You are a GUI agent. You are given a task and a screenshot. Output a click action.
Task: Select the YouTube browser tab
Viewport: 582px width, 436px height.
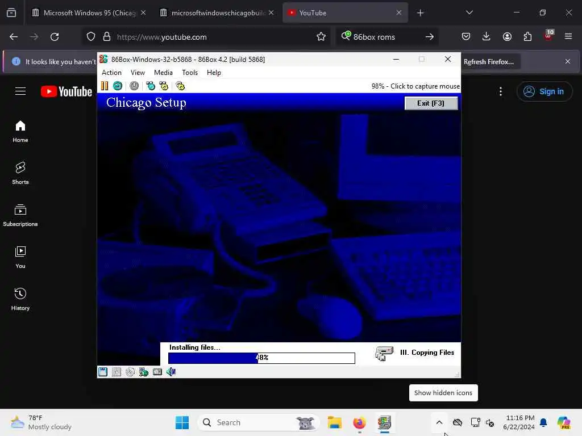(345, 12)
